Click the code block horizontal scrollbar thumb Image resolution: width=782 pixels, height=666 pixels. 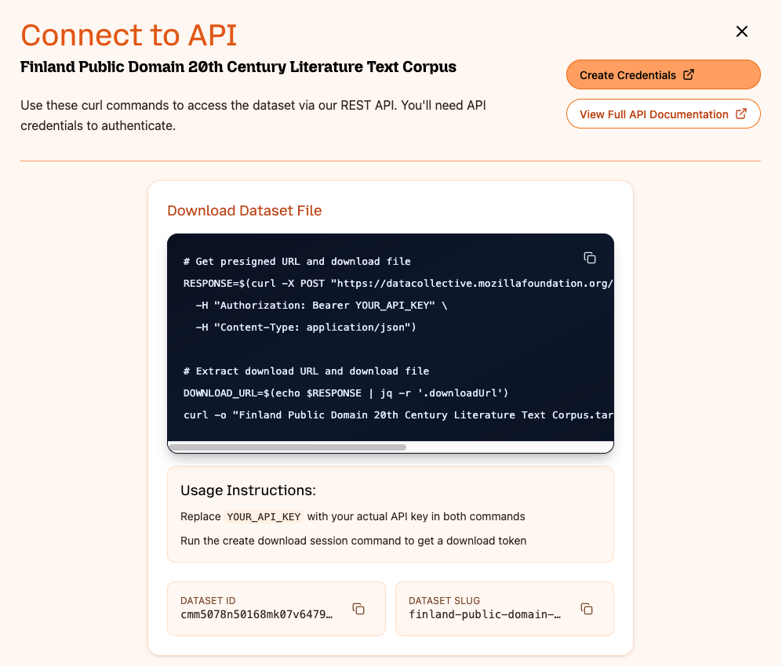[287, 447]
